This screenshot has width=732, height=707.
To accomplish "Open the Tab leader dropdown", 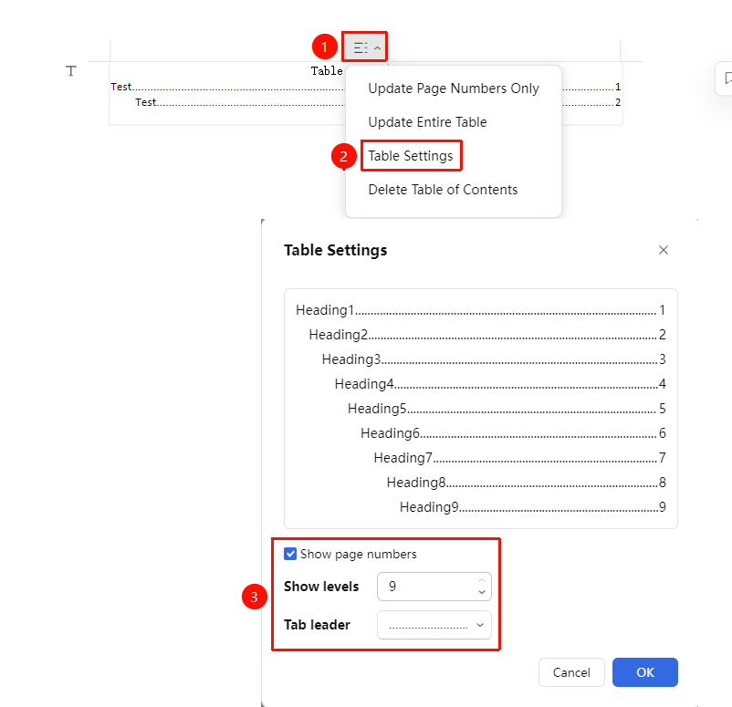I will [x=434, y=625].
